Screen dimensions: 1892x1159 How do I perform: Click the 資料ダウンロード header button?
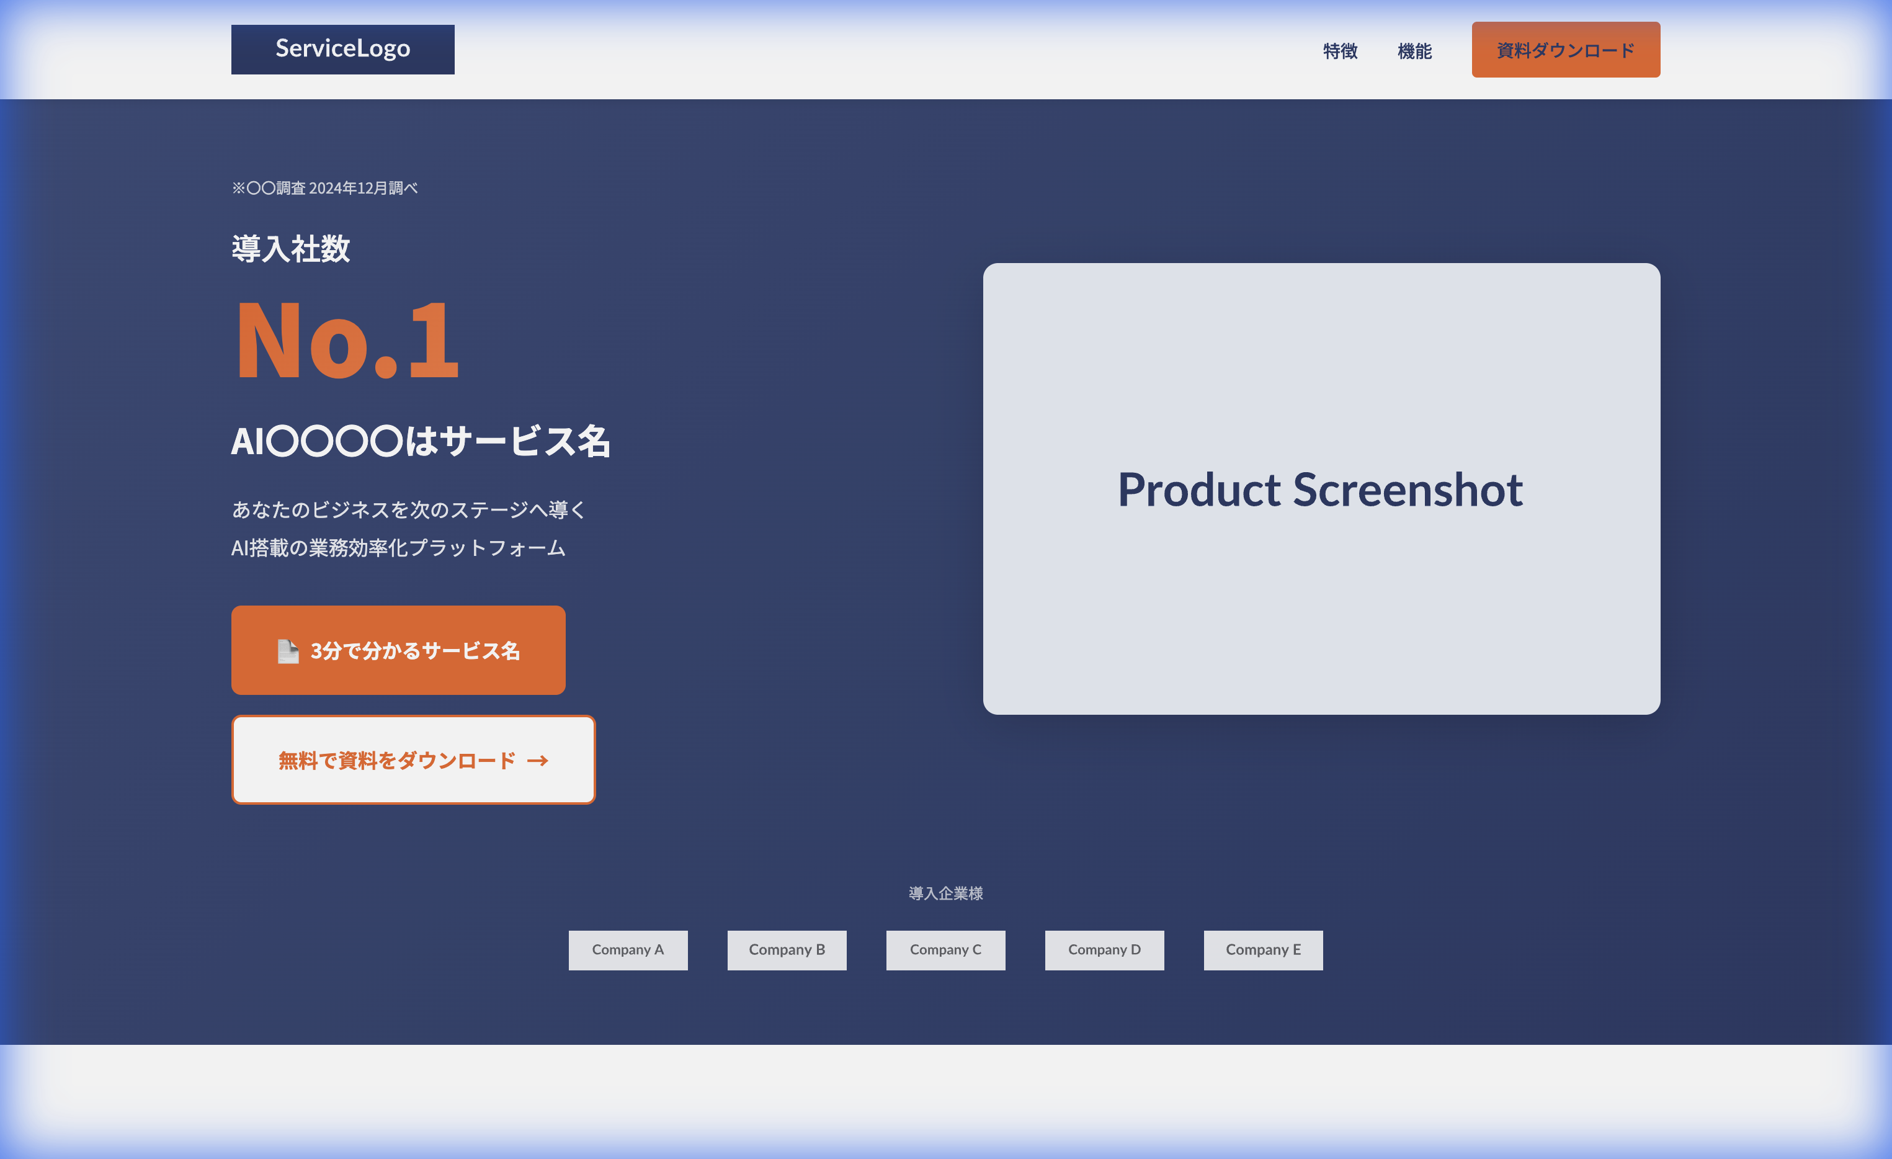tap(1565, 50)
